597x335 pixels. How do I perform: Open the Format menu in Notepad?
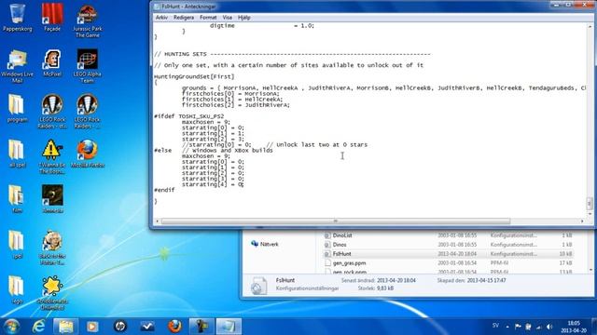coord(208,18)
